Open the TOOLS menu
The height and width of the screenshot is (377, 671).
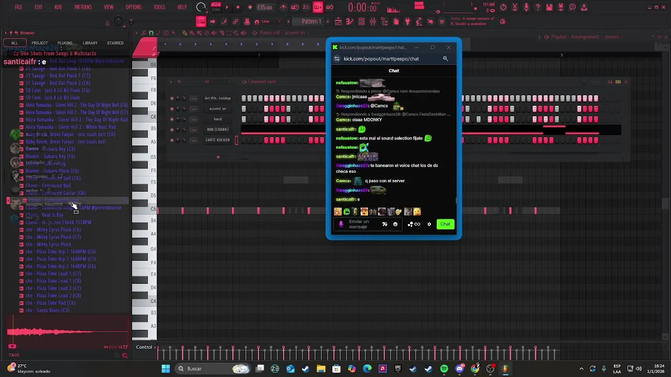click(x=159, y=7)
